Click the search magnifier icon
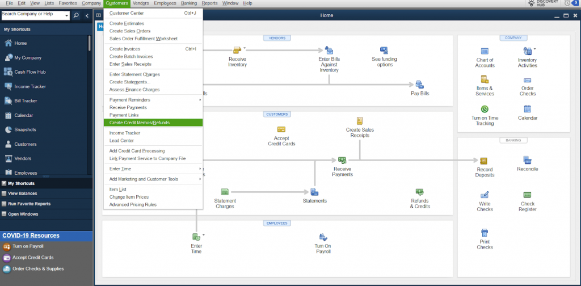The image size is (581, 286). coord(76,15)
